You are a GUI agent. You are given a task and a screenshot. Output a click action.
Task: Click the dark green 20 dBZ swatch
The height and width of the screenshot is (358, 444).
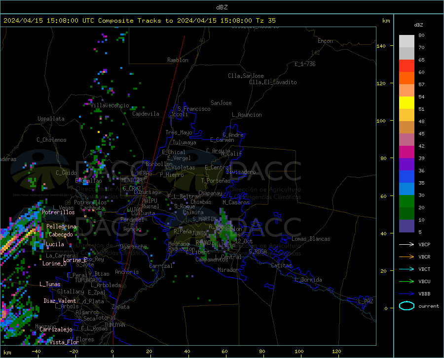click(407, 214)
